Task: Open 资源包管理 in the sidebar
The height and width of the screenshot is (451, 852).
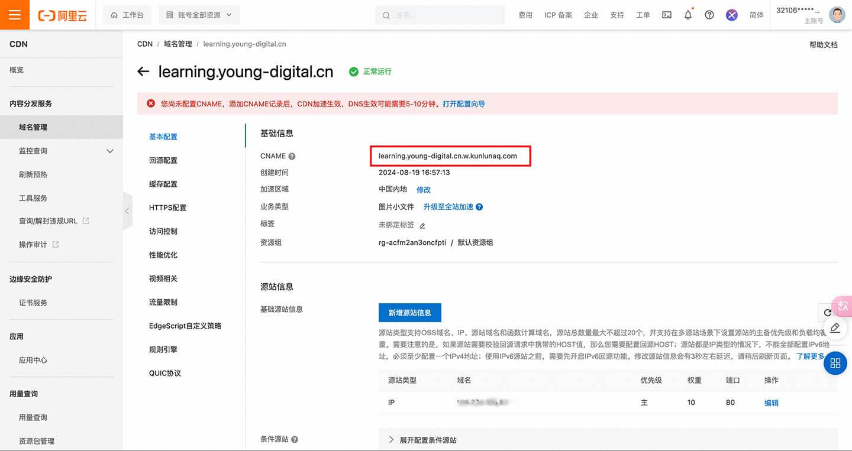Action: pyautogui.click(x=37, y=441)
